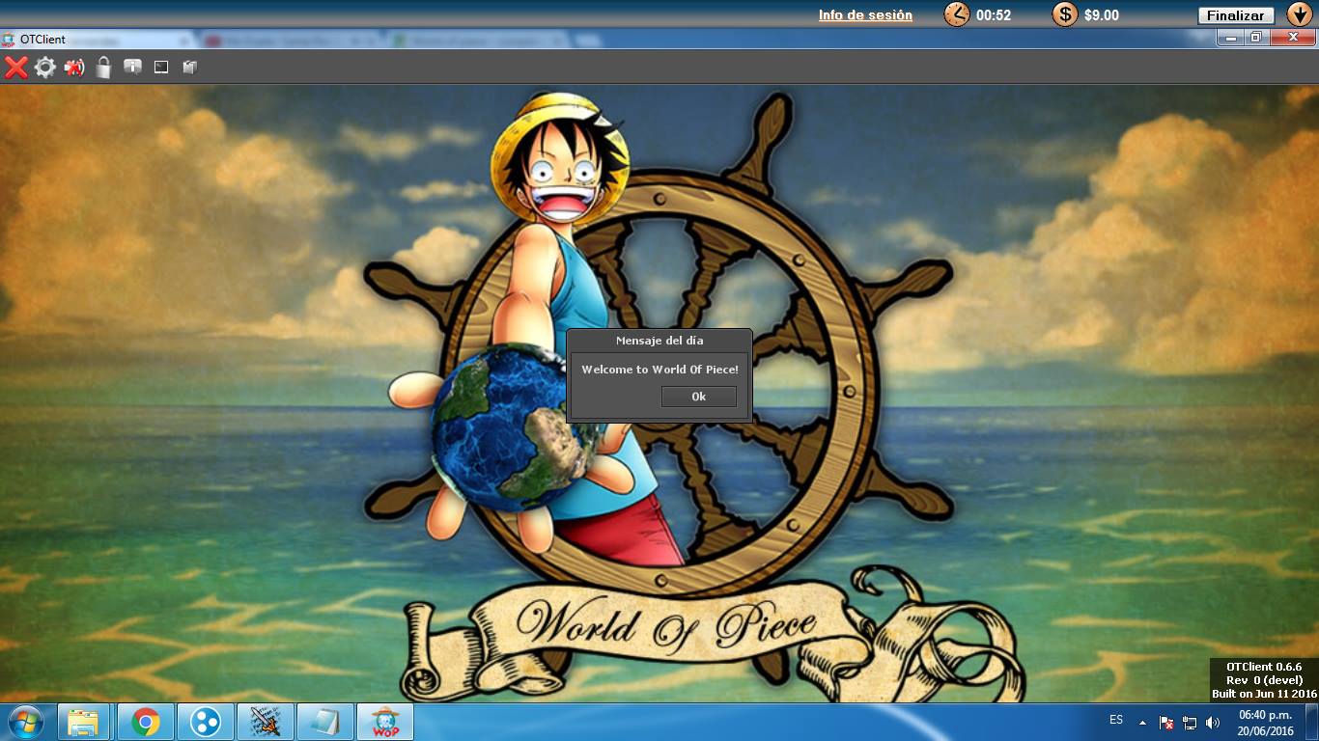
Task: Click the padlock icon in toolbar
Action: (103, 67)
